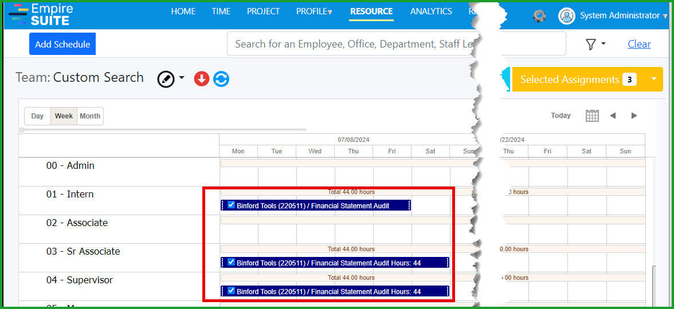Go to previous week arrow
The image size is (674, 309).
coord(613,116)
